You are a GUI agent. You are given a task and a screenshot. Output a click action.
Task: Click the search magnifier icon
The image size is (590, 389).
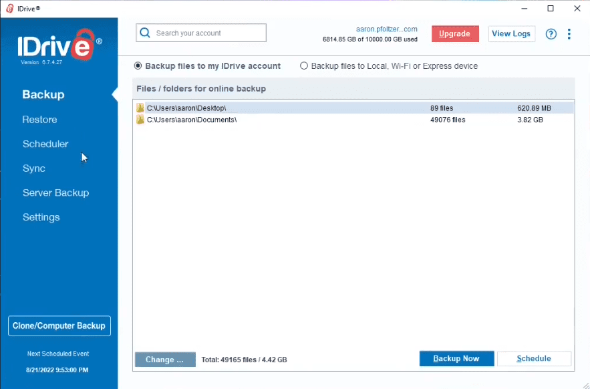[x=145, y=33]
